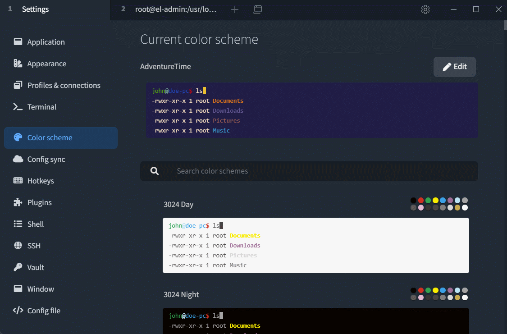This screenshot has height=334, width=507.
Task: Click the yellow swatch of 3024 Day
Action: [x=435, y=201]
